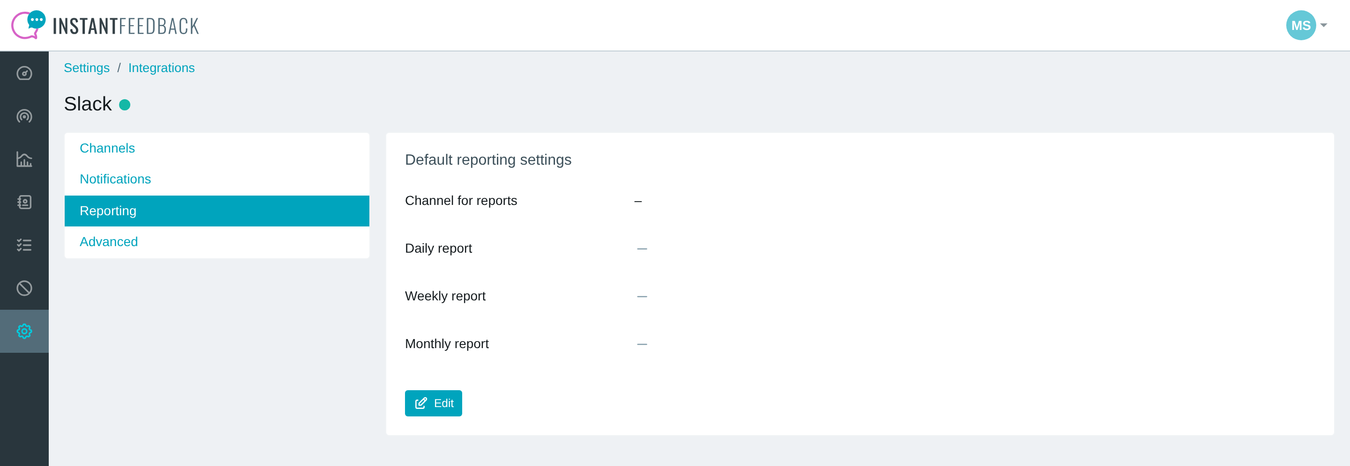Click the Channel for reports label

[461, 201]
